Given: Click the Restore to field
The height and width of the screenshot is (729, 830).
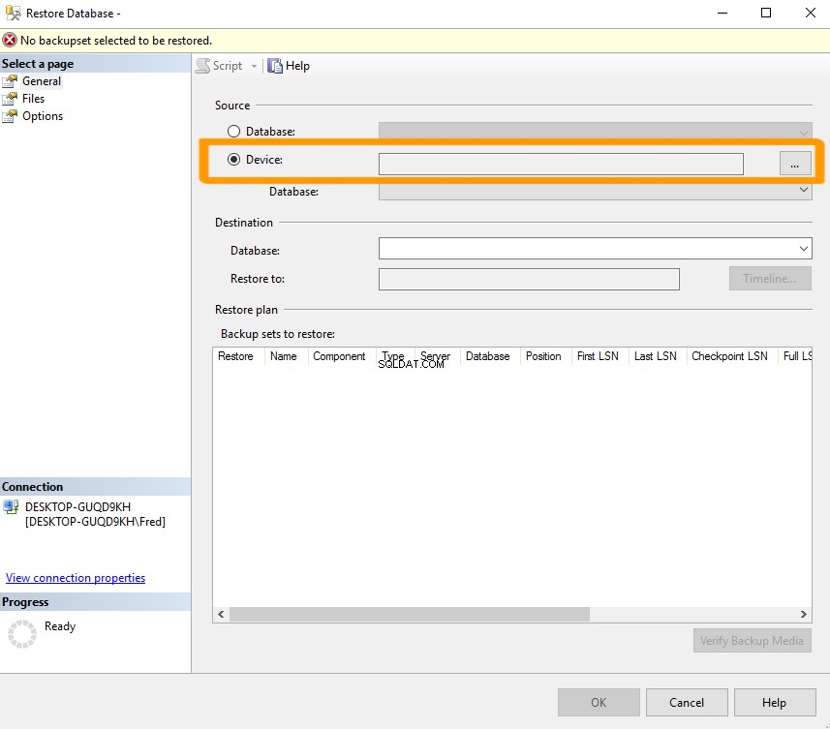Looking at the screenshot, I should pyautogui.click(x=529, y=279).
